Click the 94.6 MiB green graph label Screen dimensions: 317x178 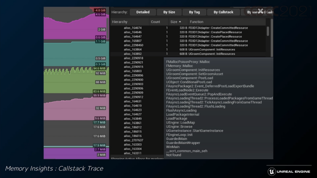99,68
